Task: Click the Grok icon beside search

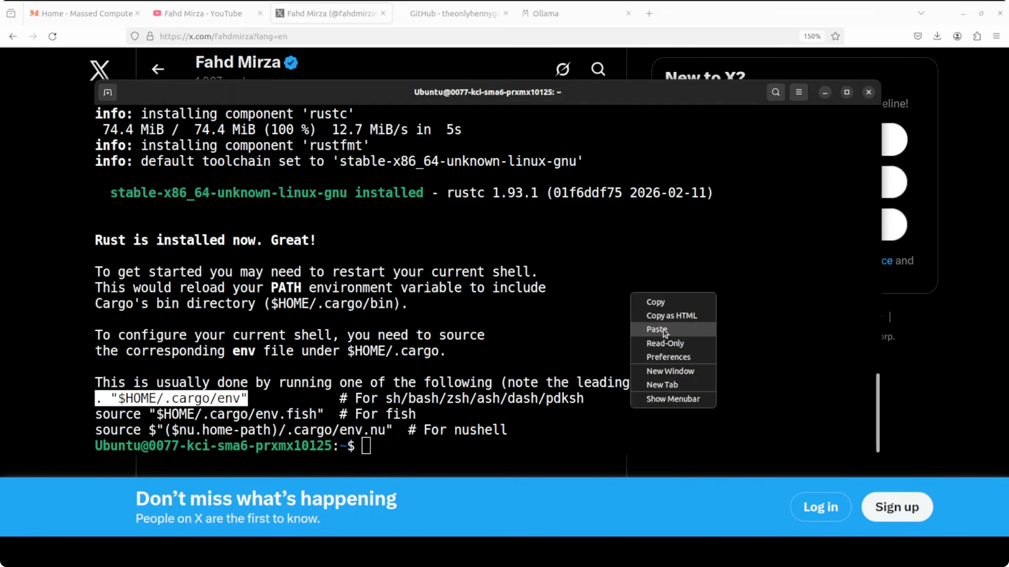Action: click(x=562, y=69)
